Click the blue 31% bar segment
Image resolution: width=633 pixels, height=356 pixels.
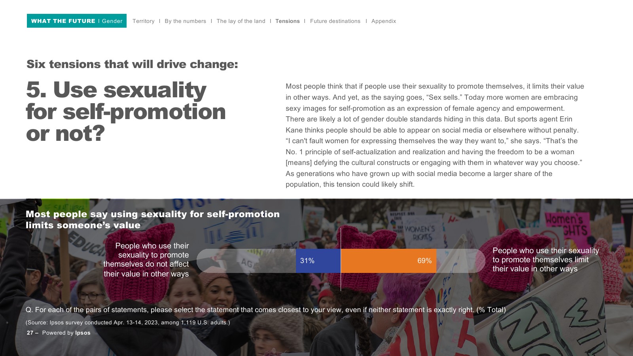(x=318, y=261)
